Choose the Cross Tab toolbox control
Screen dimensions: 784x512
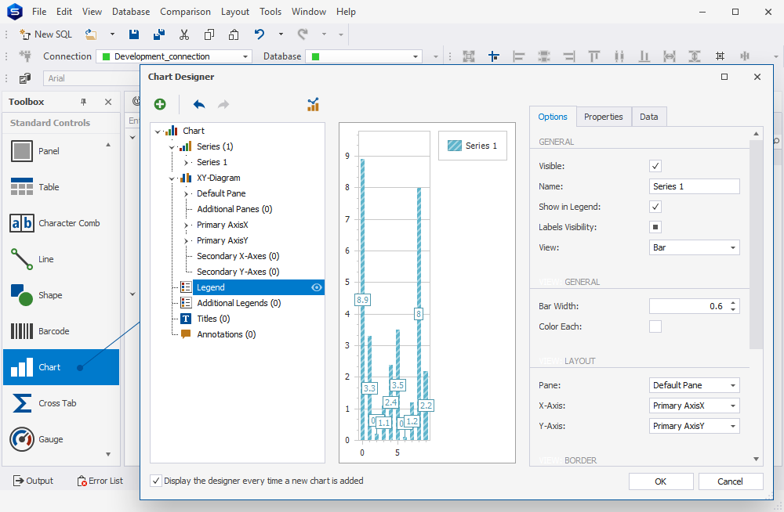pos(61,403)
